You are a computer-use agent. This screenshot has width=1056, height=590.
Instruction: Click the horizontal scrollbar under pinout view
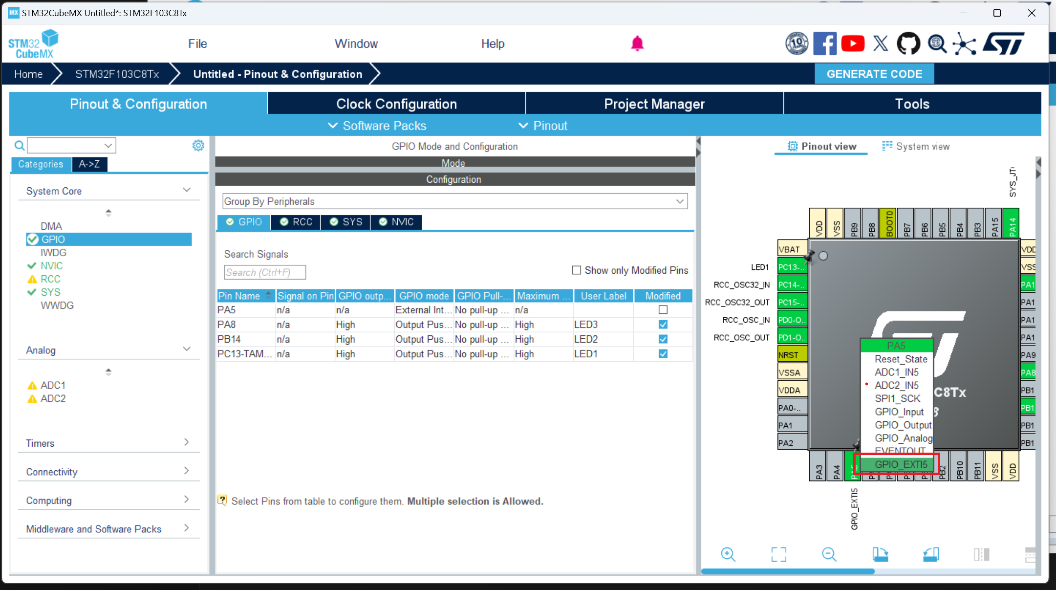788,571
